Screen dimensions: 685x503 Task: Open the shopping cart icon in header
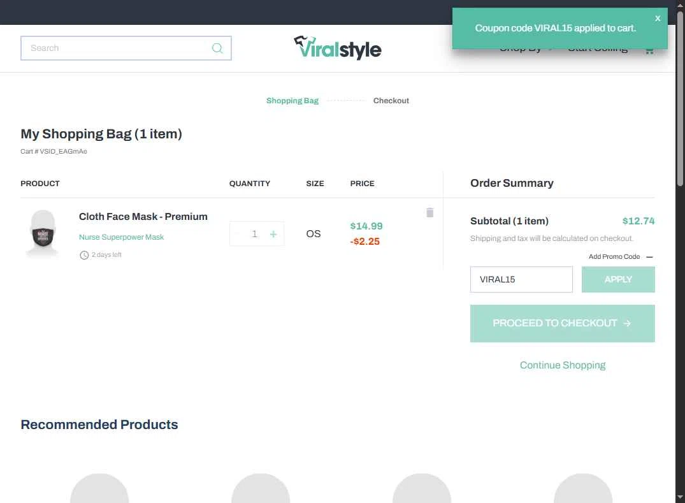[649, 51]
